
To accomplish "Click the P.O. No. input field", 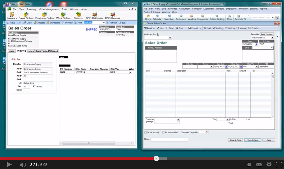I will (x=190, y=67).
